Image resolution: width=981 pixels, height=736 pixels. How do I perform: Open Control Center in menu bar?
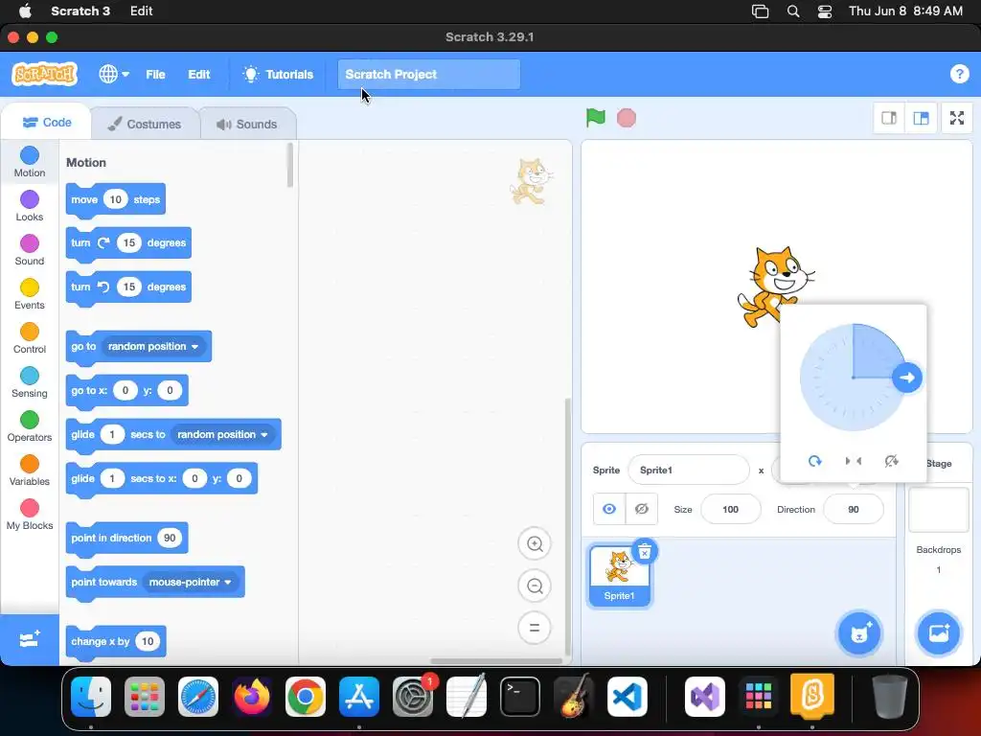pyautogui.click(x=825, y=11)
